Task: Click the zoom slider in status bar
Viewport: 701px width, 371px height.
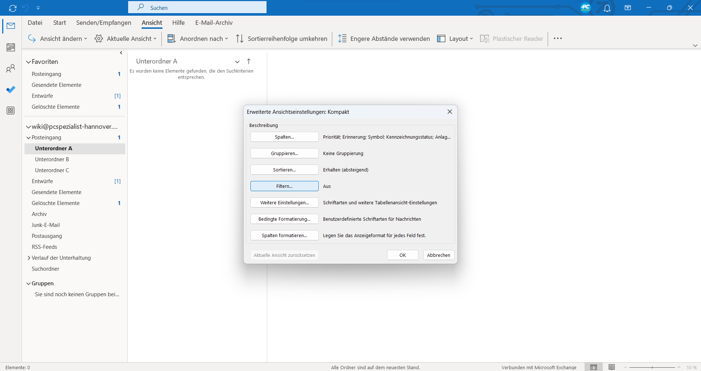Action: pyautogui.click(x=652, y=367)
